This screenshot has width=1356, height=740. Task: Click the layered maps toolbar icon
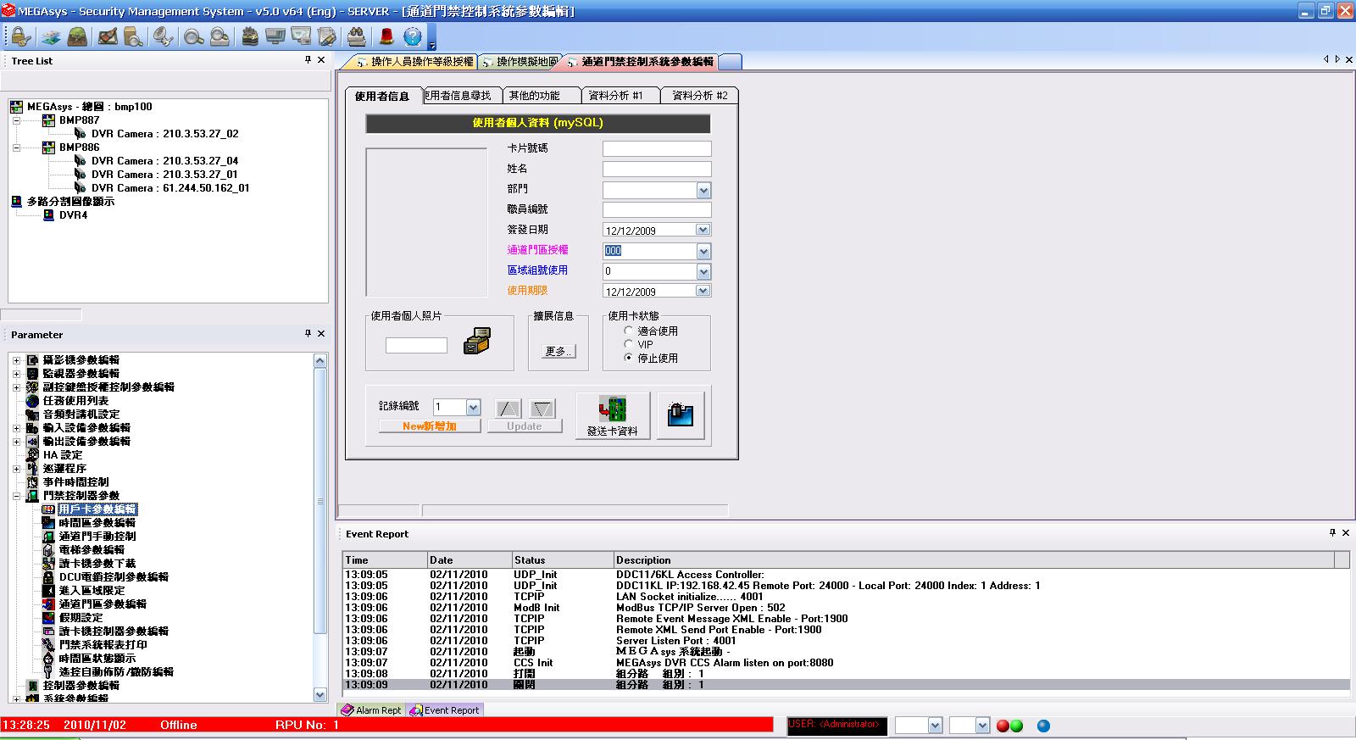click(x=51, y=36)
